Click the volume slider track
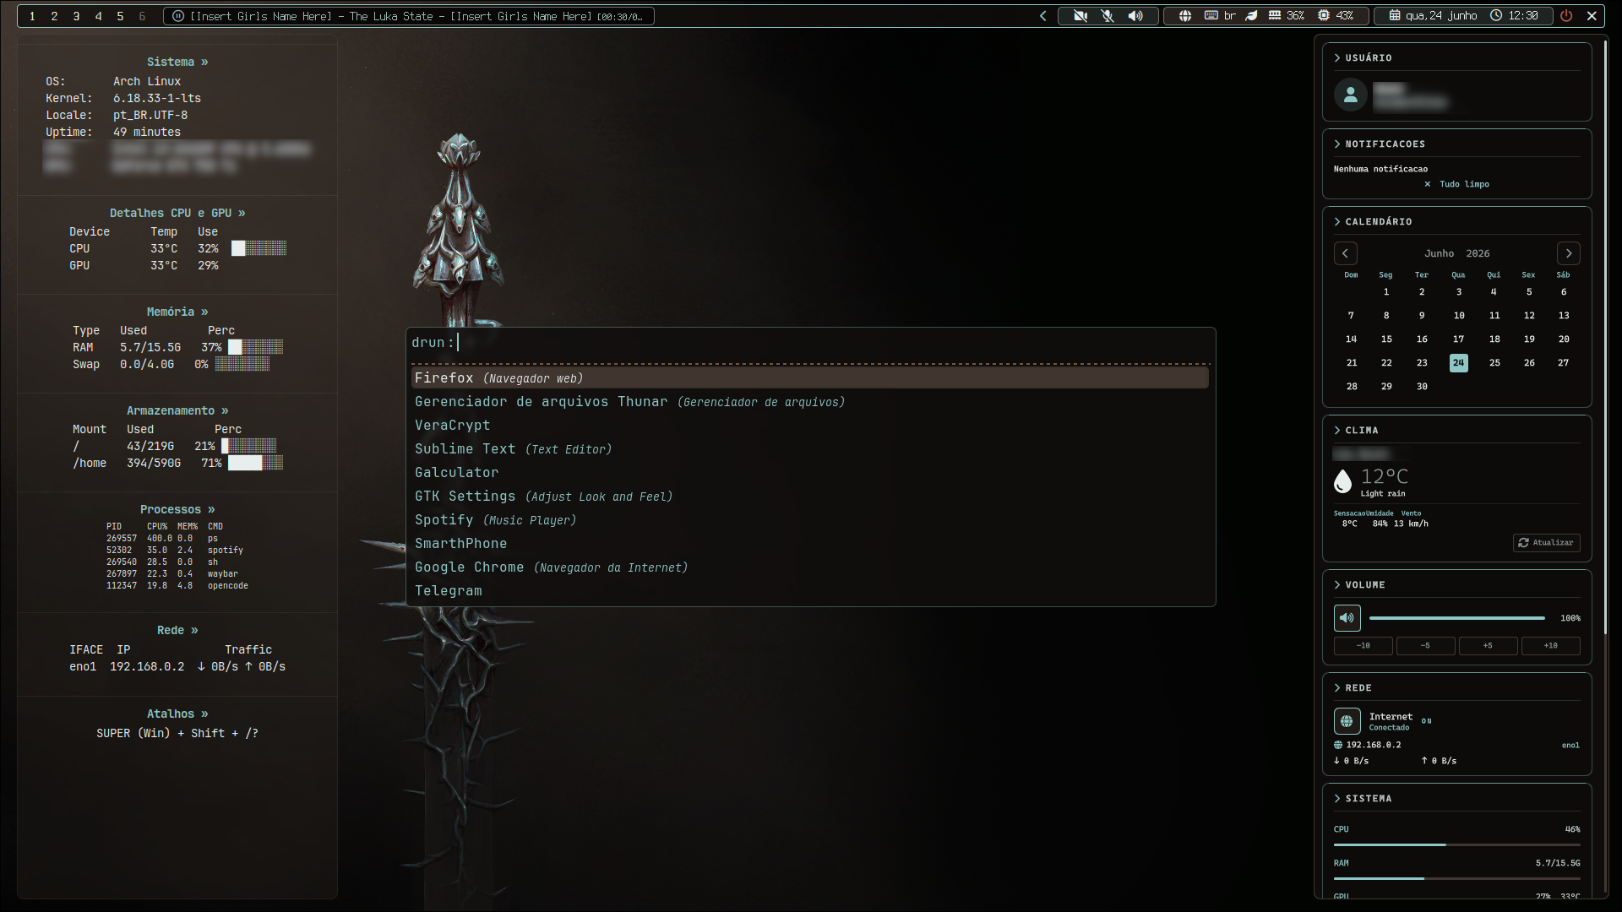This screenshot has width=1622, height=912. click(1456, 618)
